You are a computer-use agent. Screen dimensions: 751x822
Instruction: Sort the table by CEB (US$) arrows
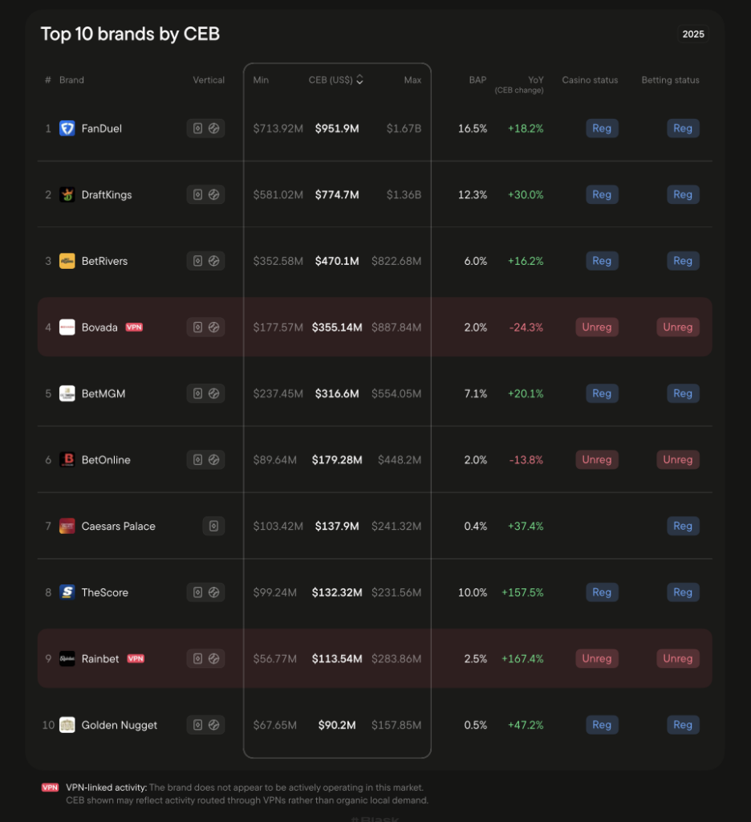coord(359,79)
